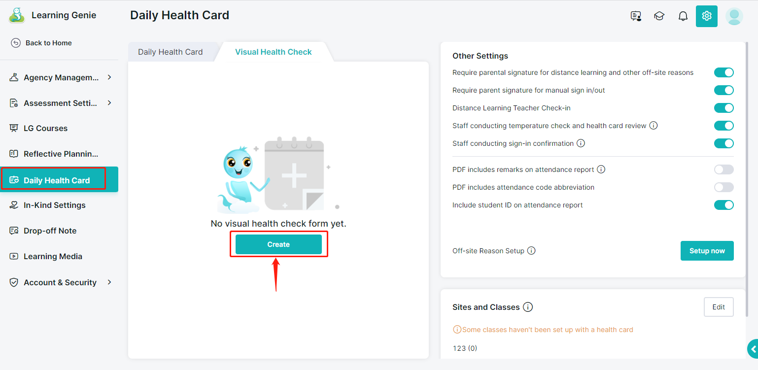Click info icon beside sign-in confirmation setting
This screenshot has width=758, height=370.
(x=581, y=143)
